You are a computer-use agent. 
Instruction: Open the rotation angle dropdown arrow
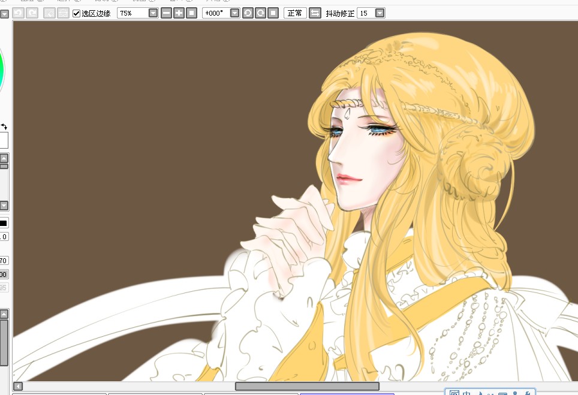click(234, 13)
